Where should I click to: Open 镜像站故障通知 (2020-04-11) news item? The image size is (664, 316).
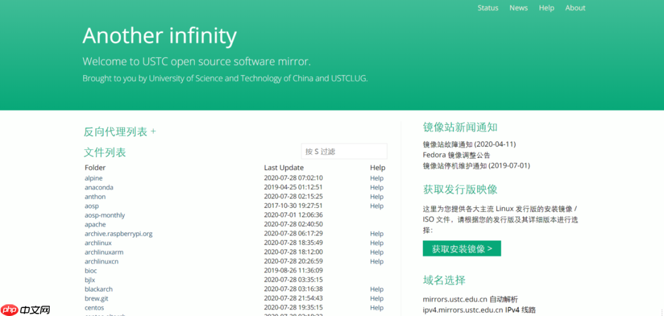tap(469, 144)
